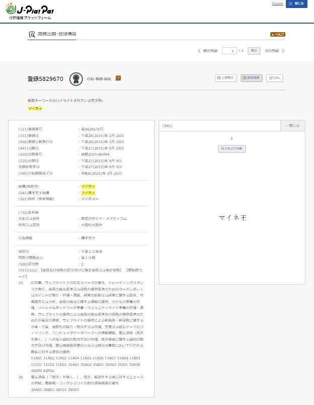Screen dimensions: 314x405
Task: Click the document number input field
Action: pos(229,51)
